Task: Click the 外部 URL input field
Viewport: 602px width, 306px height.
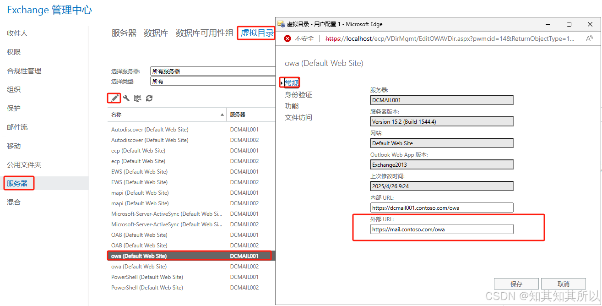Action: (442, 229)
